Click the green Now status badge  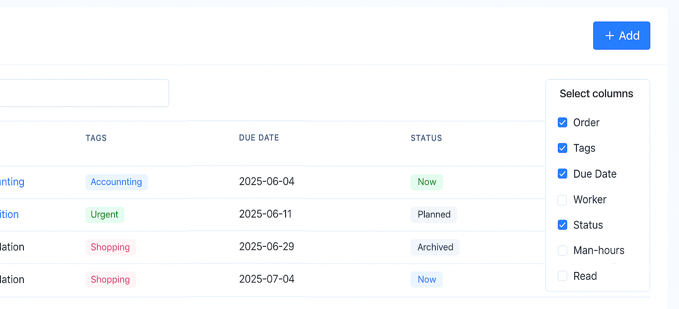pos(427,182)
